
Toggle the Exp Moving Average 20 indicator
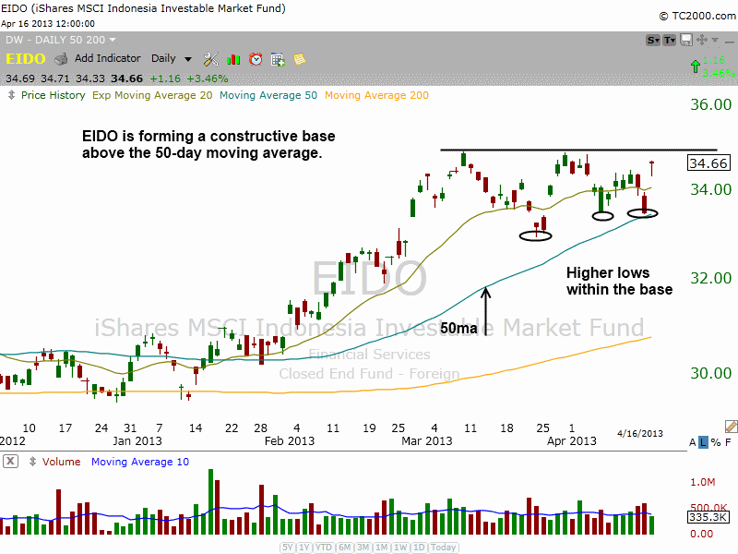152,94
